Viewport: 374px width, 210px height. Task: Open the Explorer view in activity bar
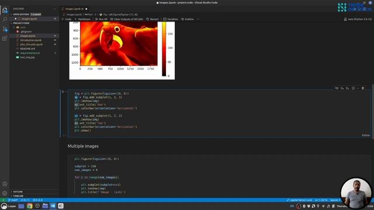tap(5, 10)
